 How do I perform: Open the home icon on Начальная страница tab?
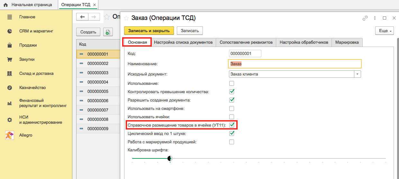coord(6,5)
